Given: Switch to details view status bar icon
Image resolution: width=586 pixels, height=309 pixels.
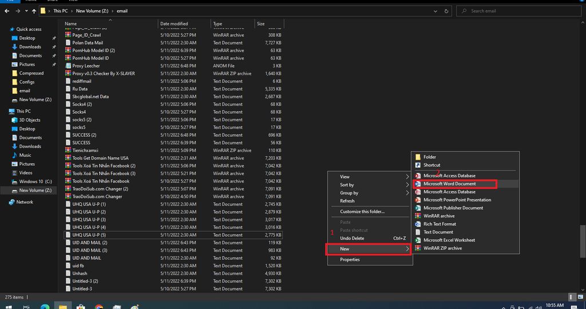Looking at the screenshot, I should coord(571,298).
